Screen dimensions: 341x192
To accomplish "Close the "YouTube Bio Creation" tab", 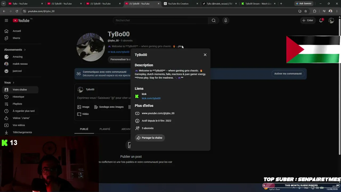I will pyautogui.click(x=197, y=4).
